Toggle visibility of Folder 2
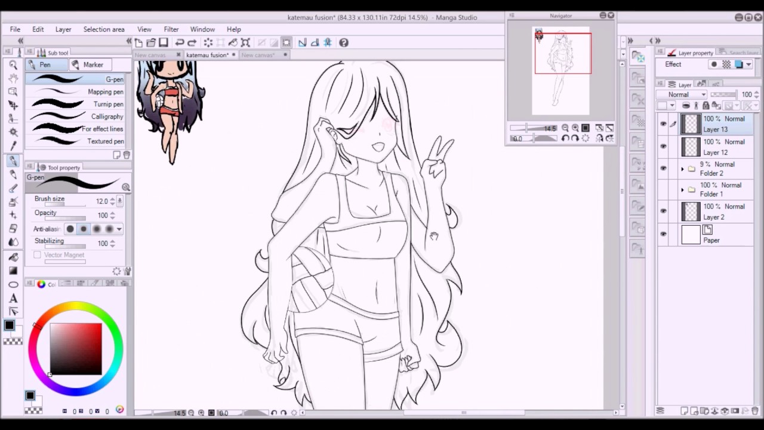Viewport: 764px width, 430px height. tap(663, 168)
